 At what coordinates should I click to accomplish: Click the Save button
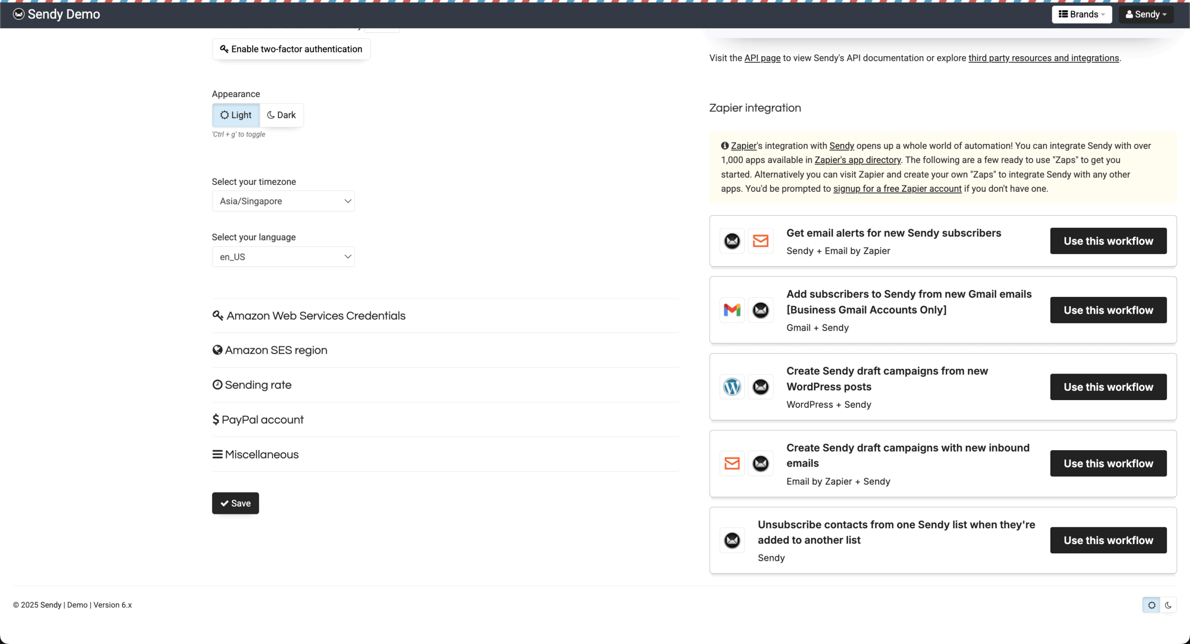point(235,503)
